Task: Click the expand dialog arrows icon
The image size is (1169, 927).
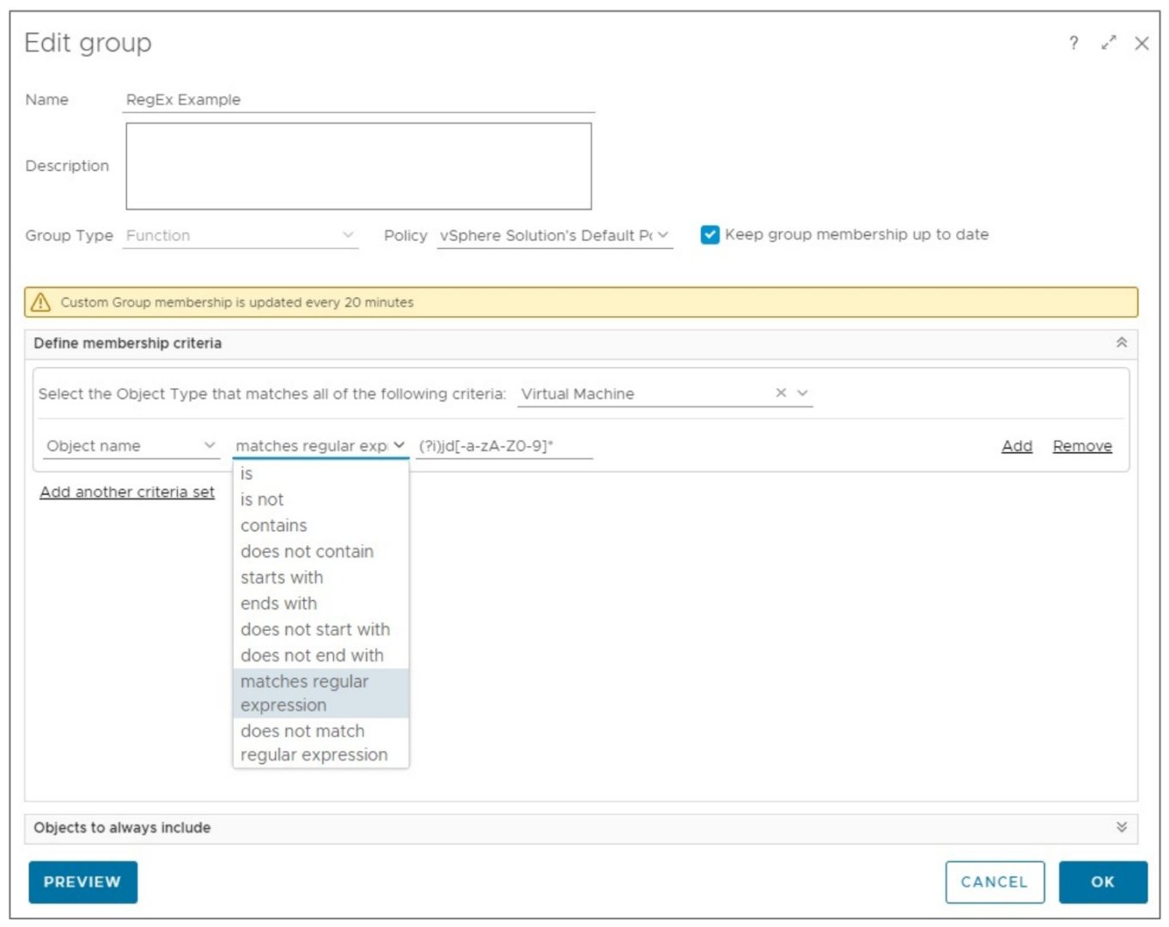Action: pos(1109,43)
